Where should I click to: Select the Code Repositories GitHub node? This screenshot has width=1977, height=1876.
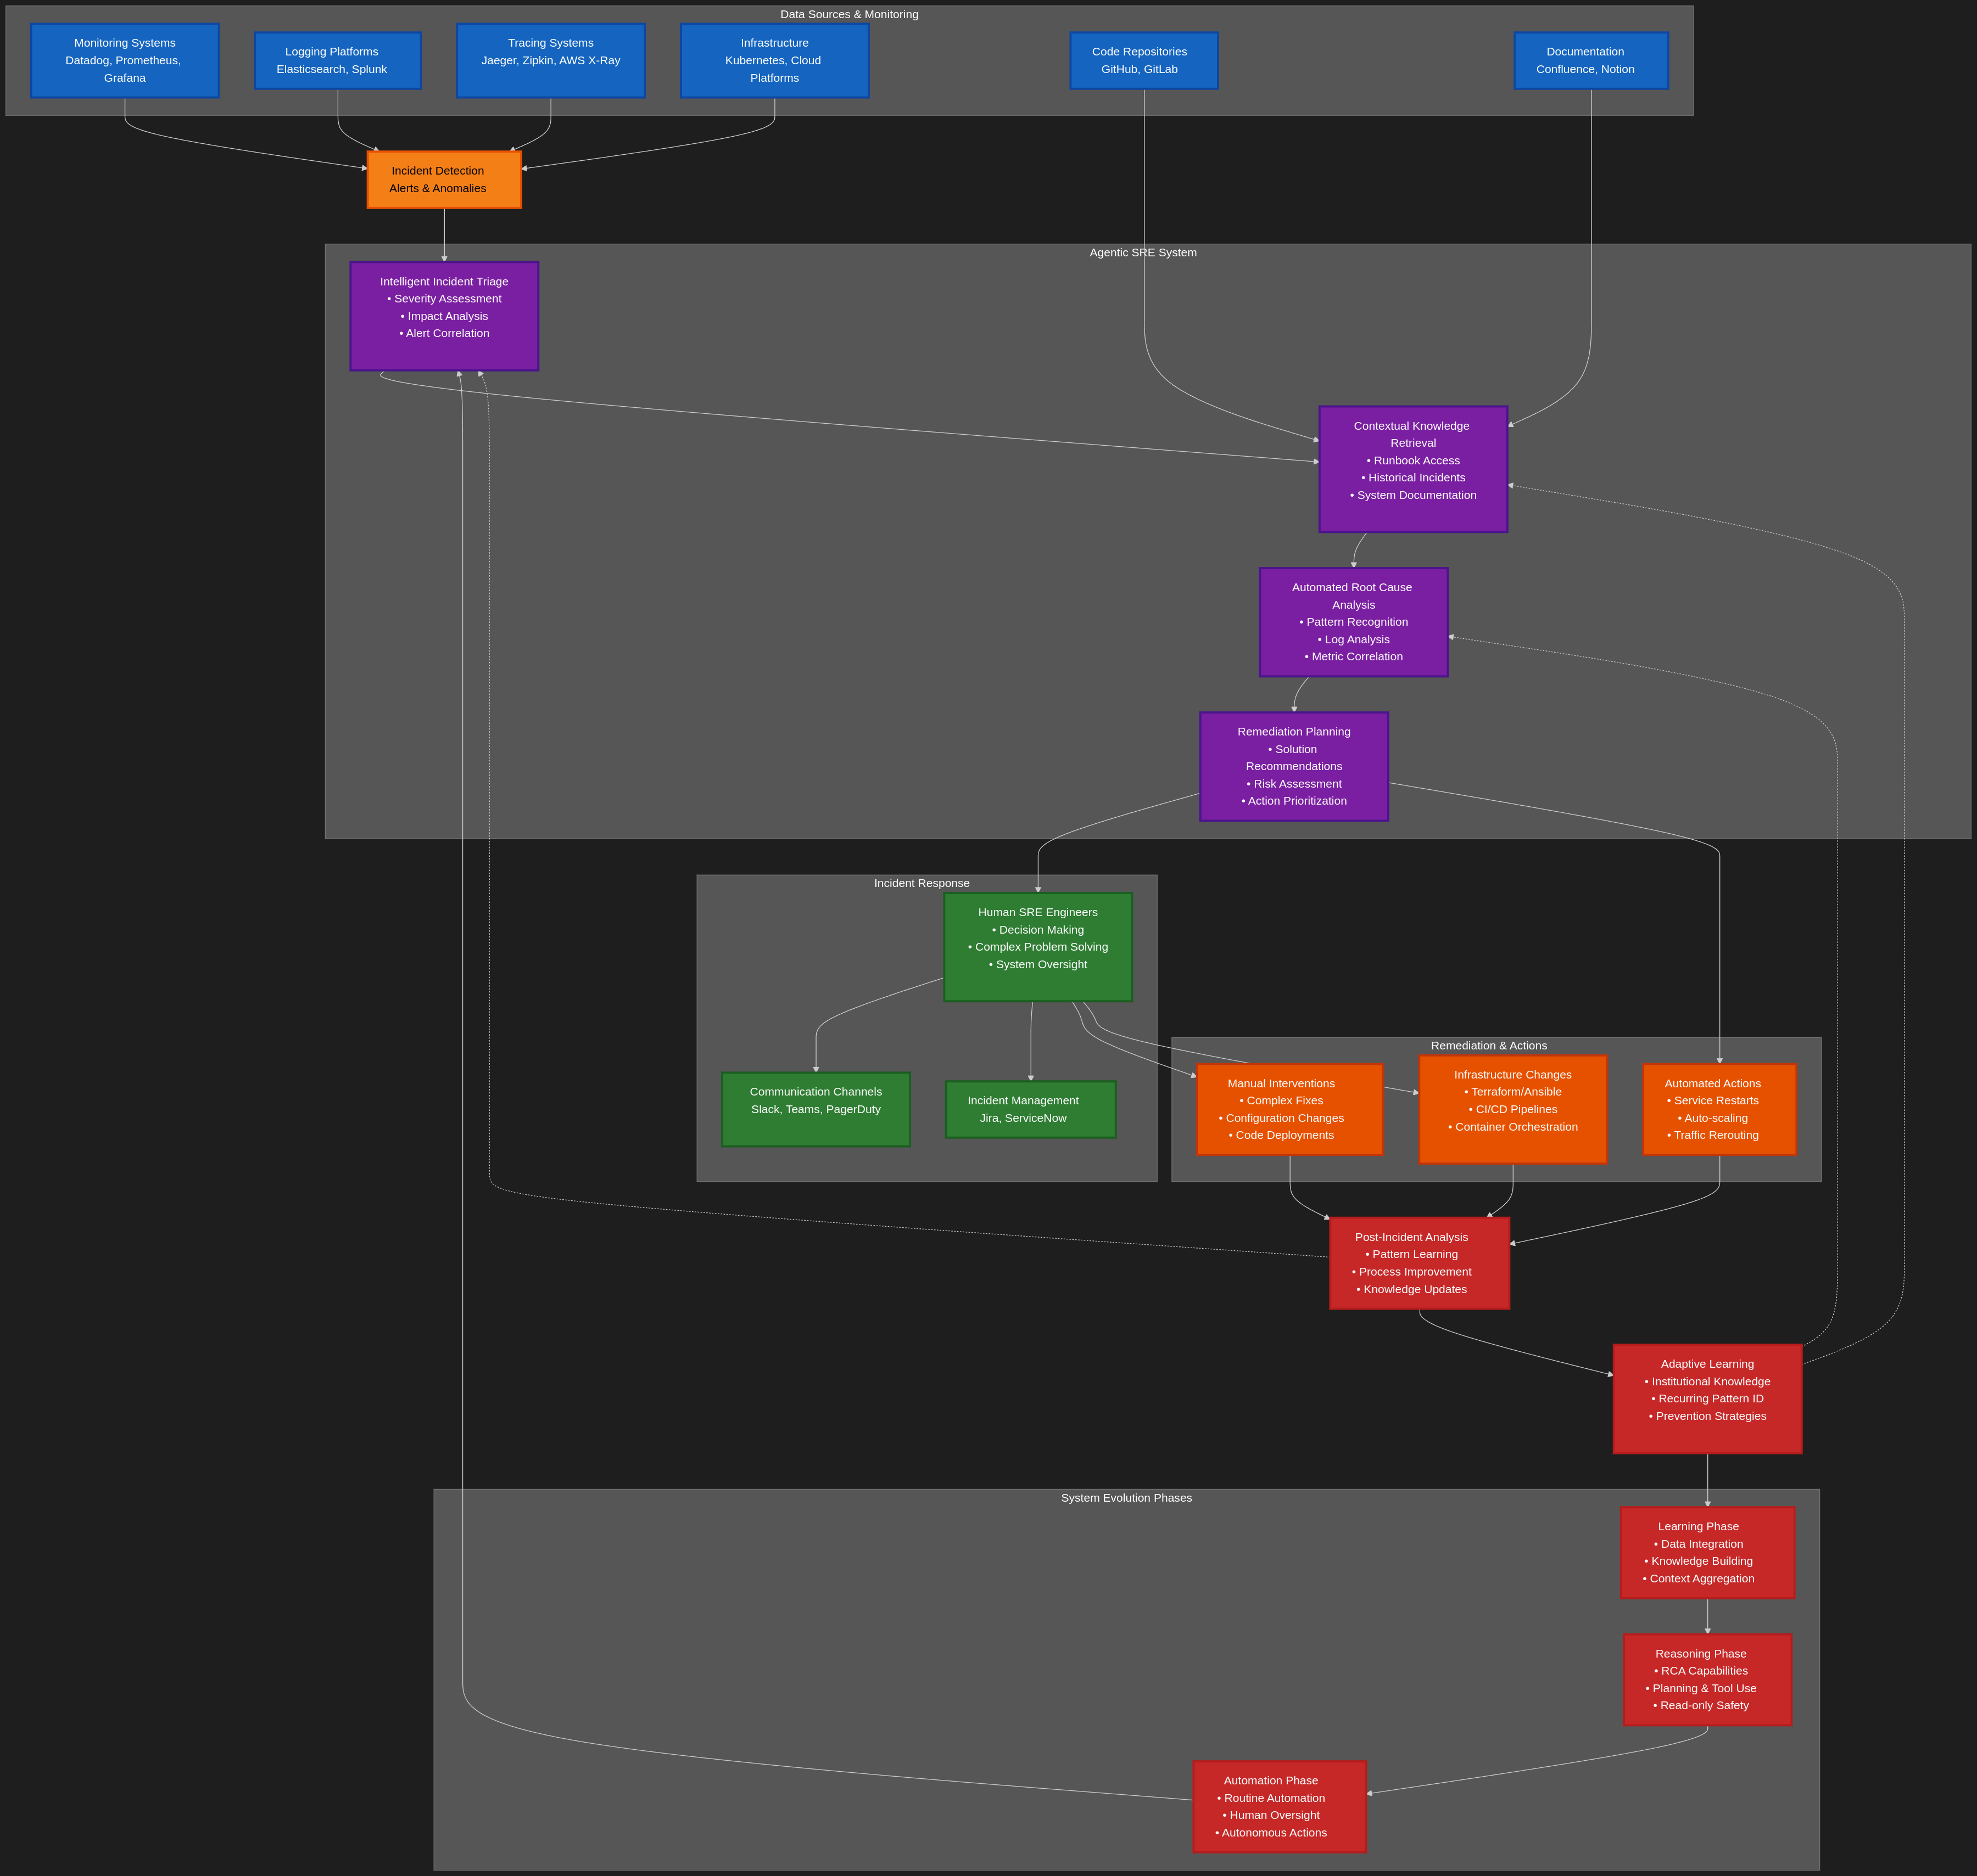[x=1143, y=61]
